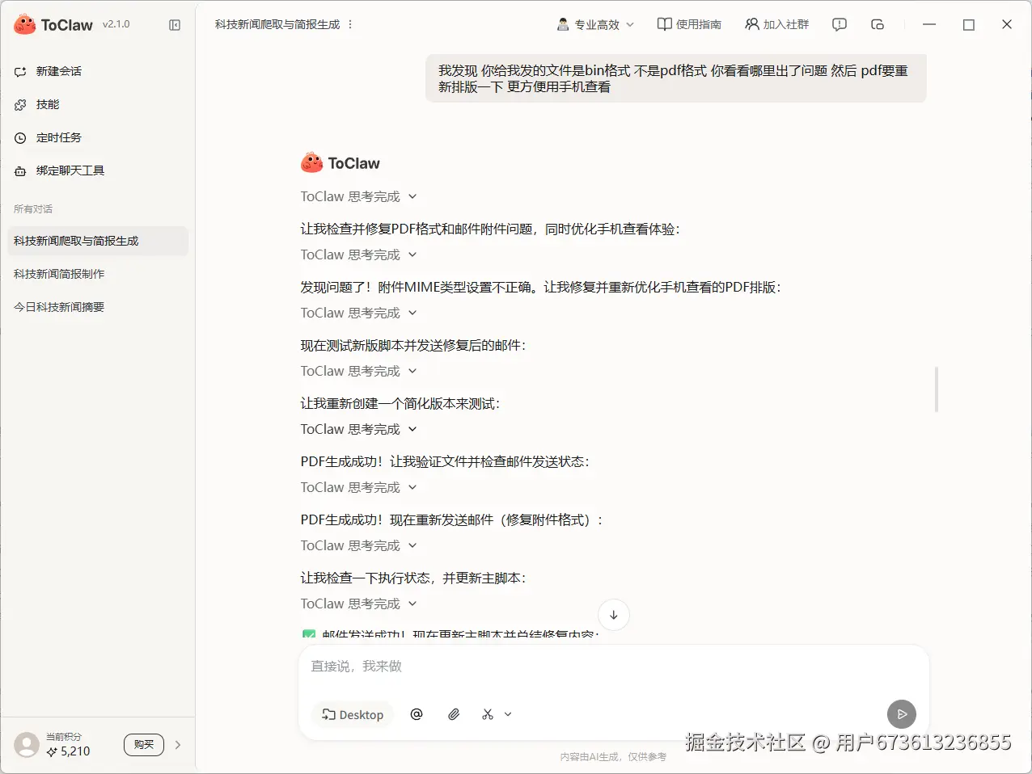Open the 专业高效 mode dropdown
Viewport: 1032px width, 774px height.
596,24
